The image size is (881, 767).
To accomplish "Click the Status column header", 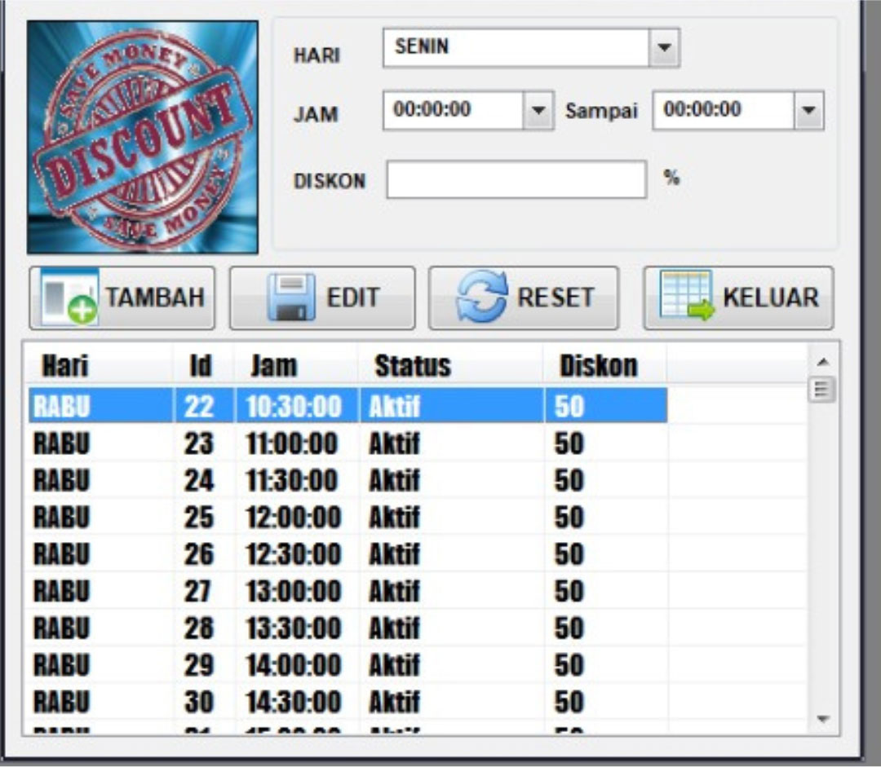I will [x=412, y=366].
